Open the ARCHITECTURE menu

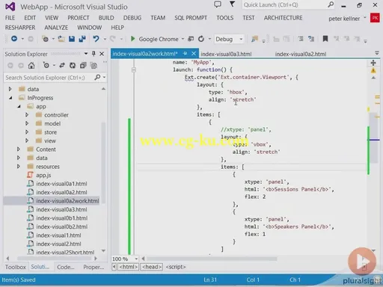coord(283,18)
